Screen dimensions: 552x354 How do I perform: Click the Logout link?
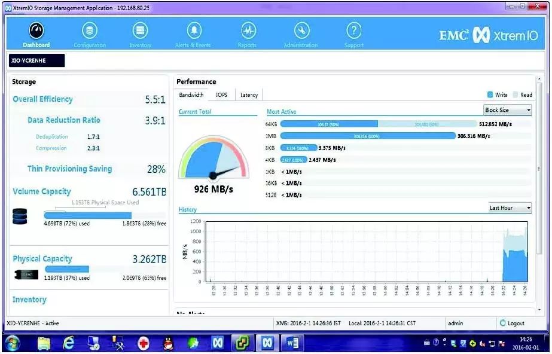(516, 323)
